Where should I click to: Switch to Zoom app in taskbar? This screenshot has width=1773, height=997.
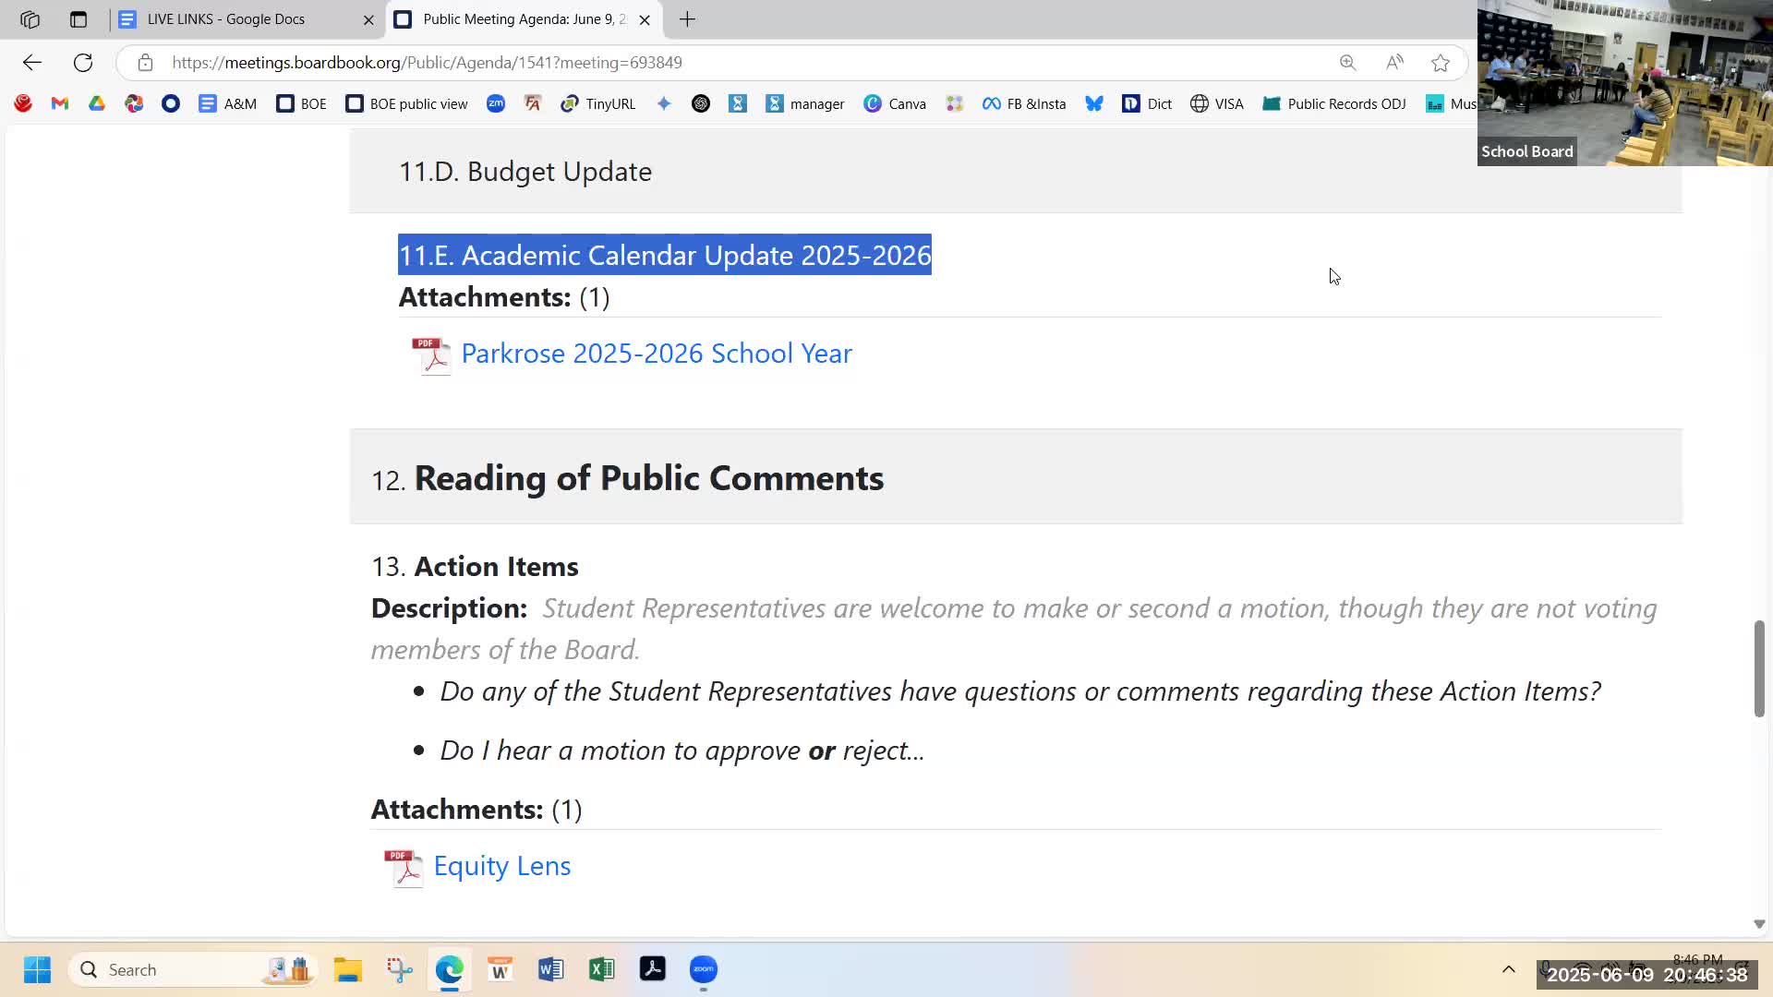click(x=704, y=969)
